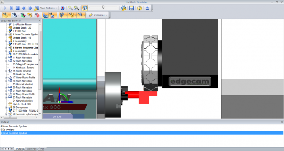The height and width of the screenshot is (151, 284).
Task: Toggle the tool holder display icon
Action: coord(62,15)
